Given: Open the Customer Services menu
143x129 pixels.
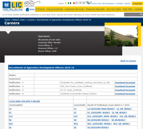Looking at the screenshot, I should point(74,9).
